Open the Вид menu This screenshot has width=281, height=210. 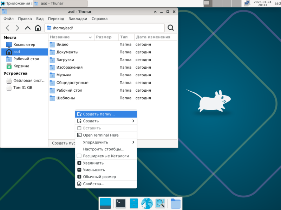[x=40, y=19]
